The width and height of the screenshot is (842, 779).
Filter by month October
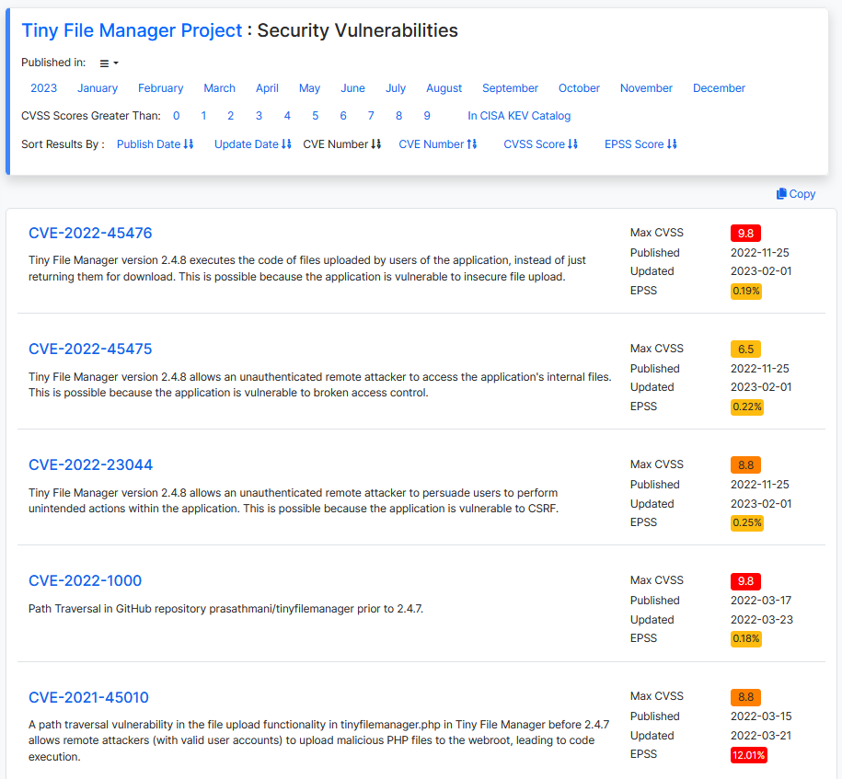579,88
